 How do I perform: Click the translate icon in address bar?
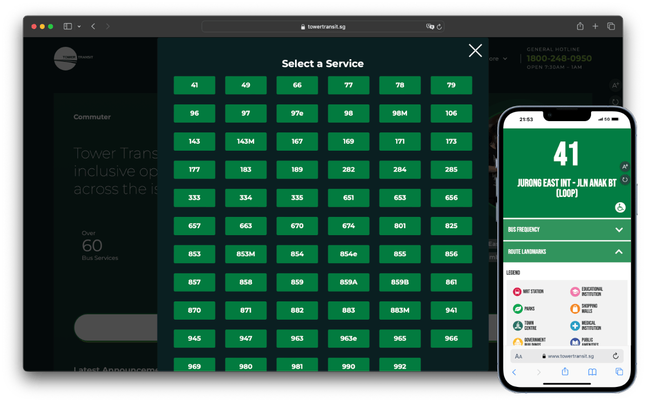point(430,26)
